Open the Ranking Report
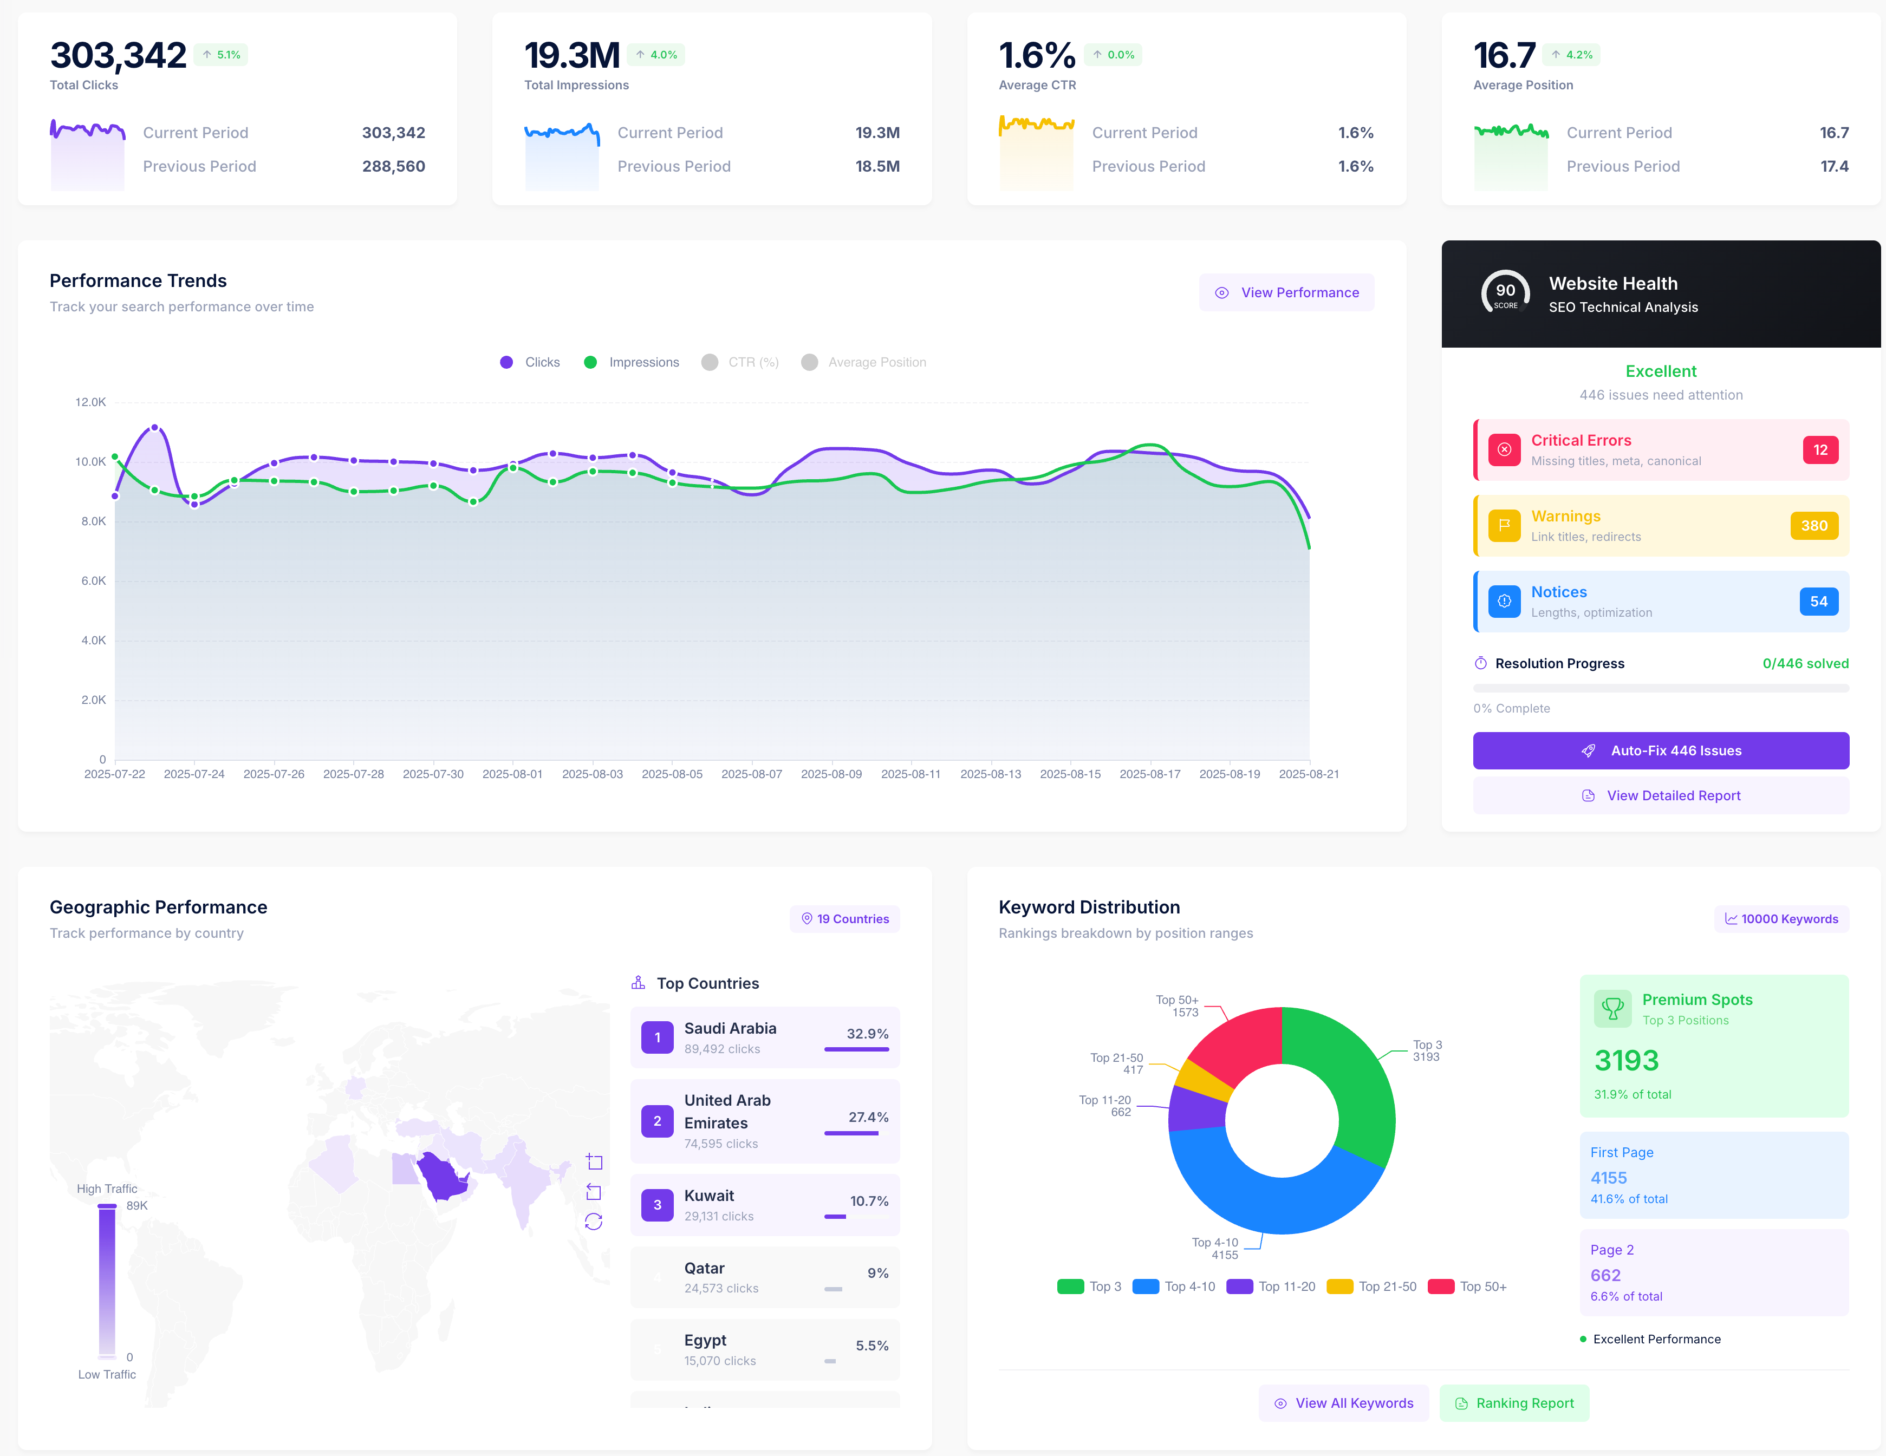1886x1456 pixels. (1514, 1403)
